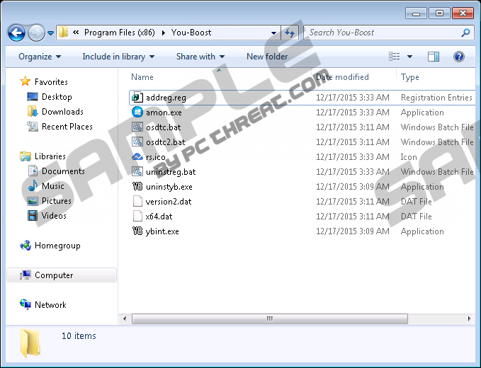Image resolution: width=481 pixels, height=368 pixels.
Task: Click the Back navigation arrow
Action: point(16,33)
